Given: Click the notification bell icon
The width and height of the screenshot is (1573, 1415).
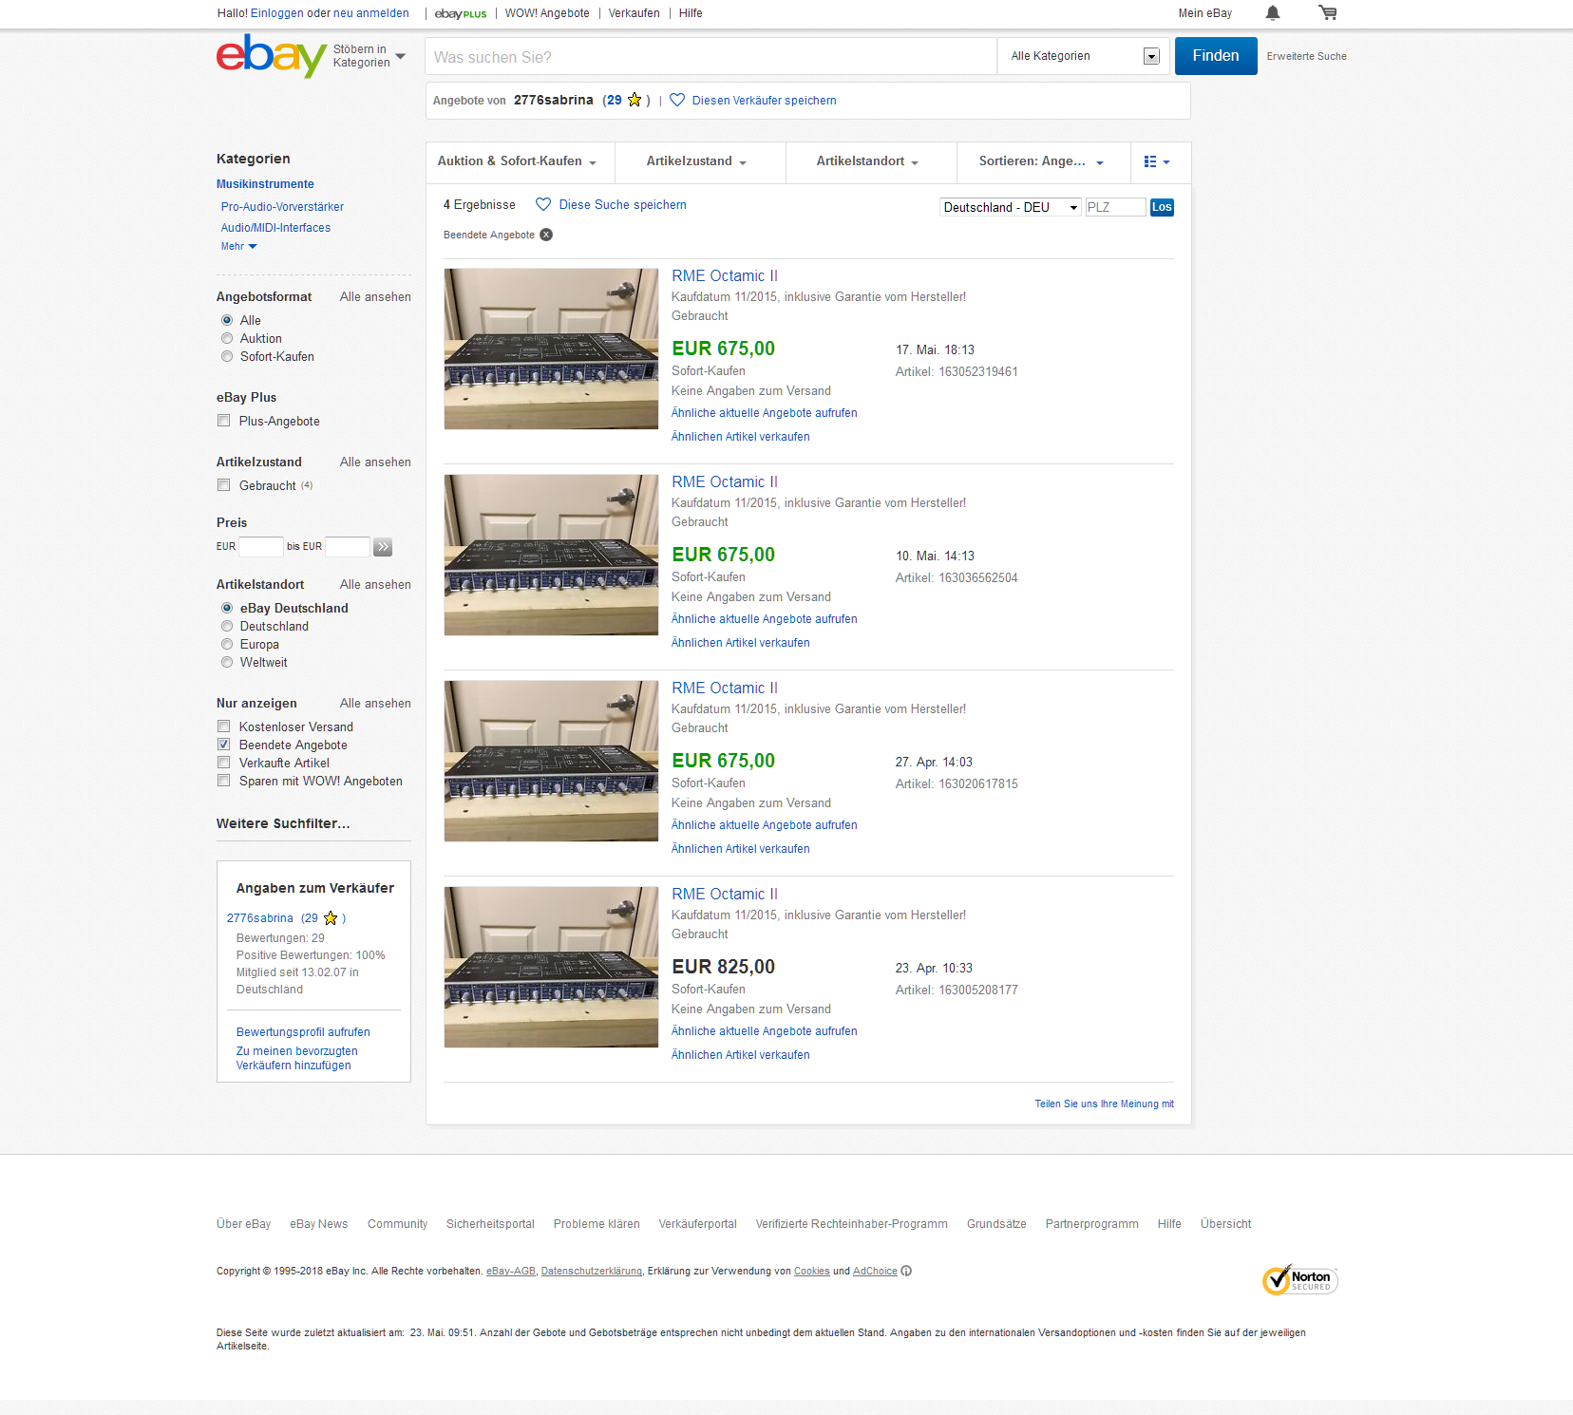Looking at the screenshot, I should [x=1272, y=13].
